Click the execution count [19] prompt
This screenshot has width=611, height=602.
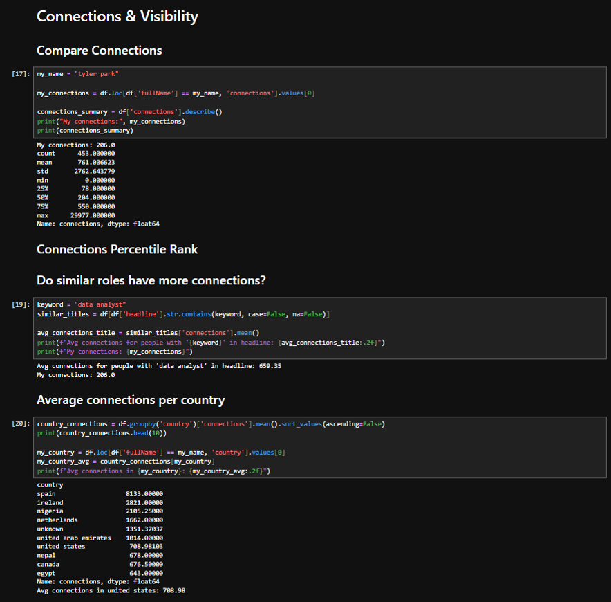pyautogui.click(x=19, y=304)
